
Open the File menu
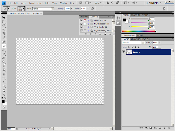tap(10, 3)
